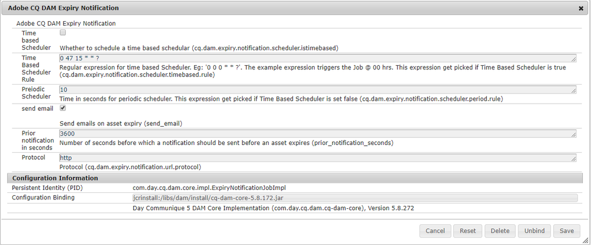Image resolution: width=591 pixels, height=245 pixels.
Task: Close the Expiry Notification dialog
Action: (581, 8)
